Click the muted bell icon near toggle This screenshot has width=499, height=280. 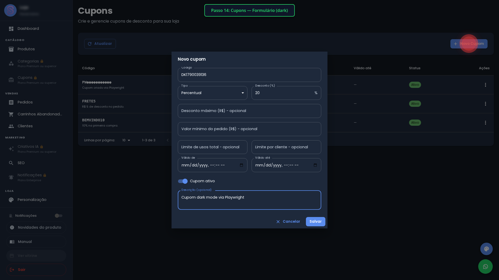(x=11, y=216)
